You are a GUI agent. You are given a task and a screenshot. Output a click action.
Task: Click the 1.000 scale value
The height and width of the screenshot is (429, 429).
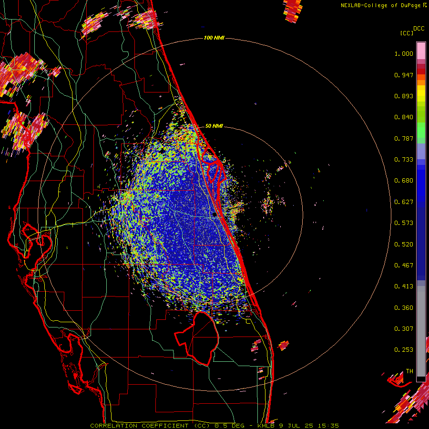(x=404, y=53)
